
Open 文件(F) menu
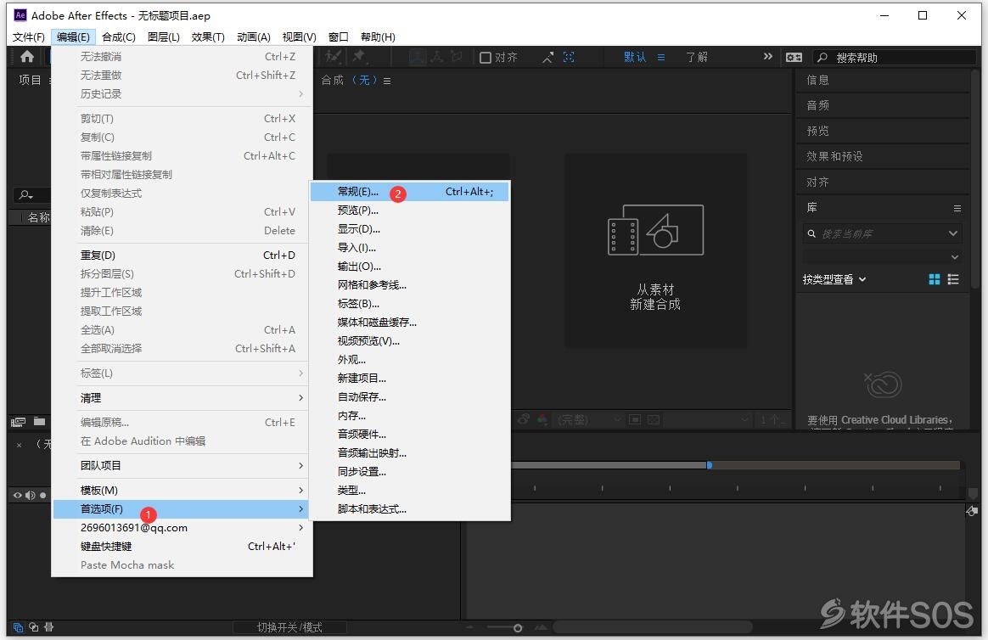pyautogui.click(x=28, y=36)
